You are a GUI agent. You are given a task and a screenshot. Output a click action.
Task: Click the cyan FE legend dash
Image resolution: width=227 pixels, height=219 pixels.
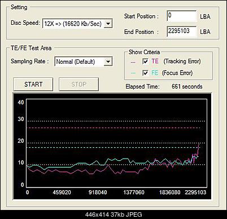coord(133,73)
